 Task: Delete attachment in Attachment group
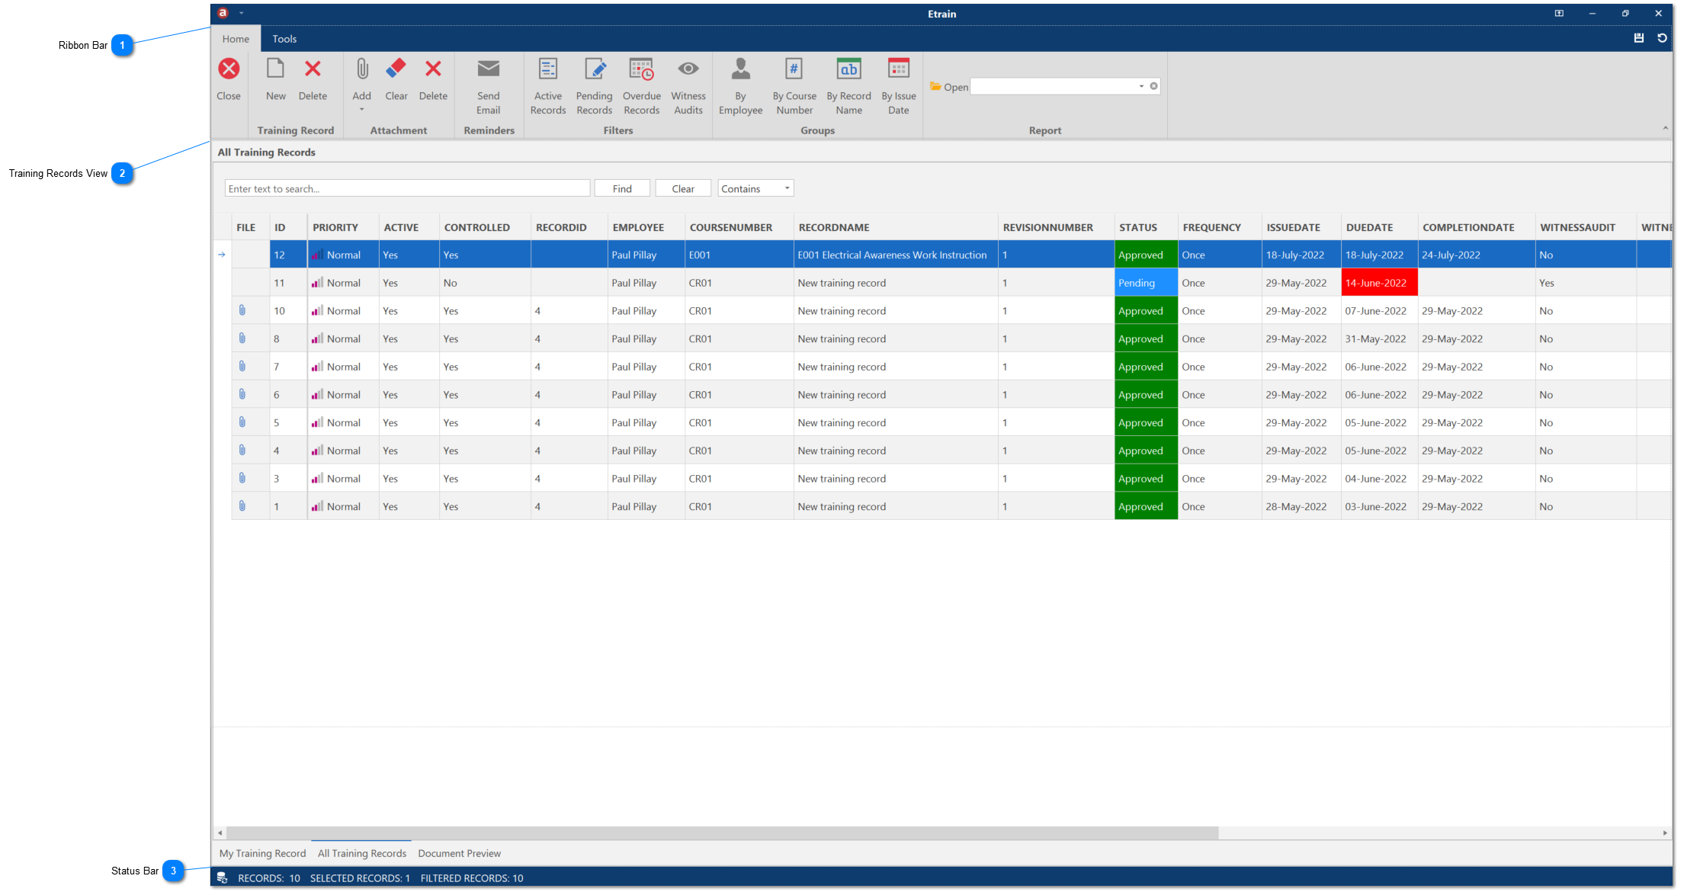pos(433,79)
